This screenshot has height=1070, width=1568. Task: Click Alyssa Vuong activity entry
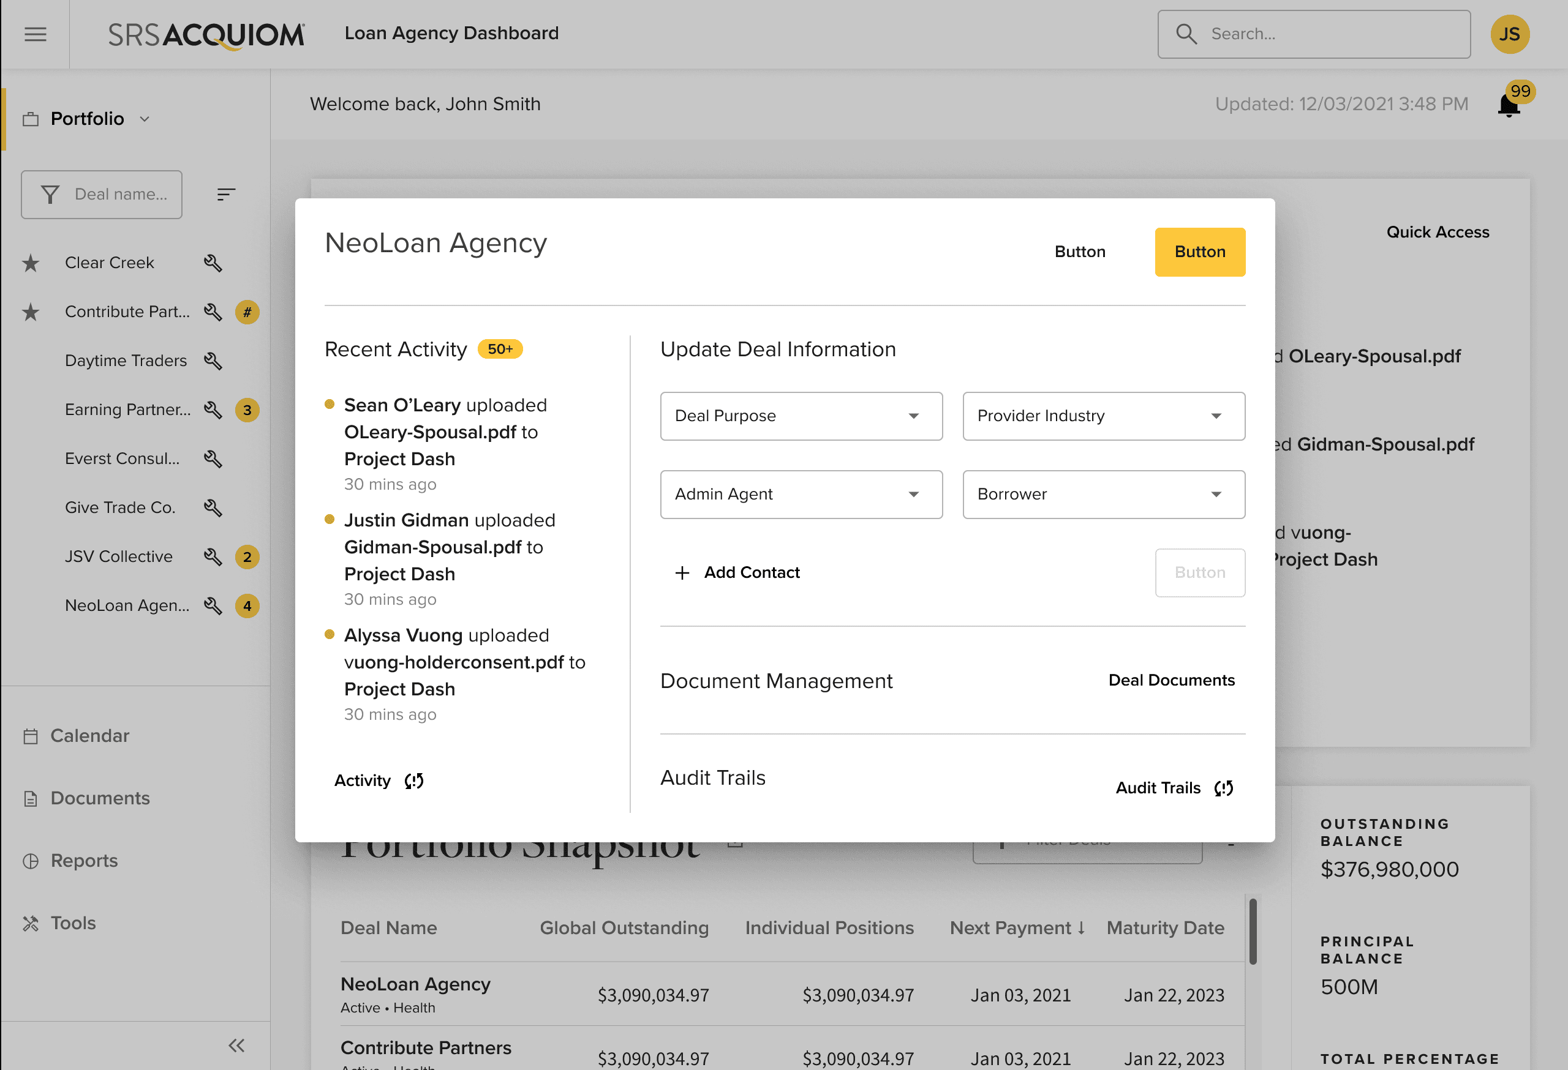[x=456, y=674]
